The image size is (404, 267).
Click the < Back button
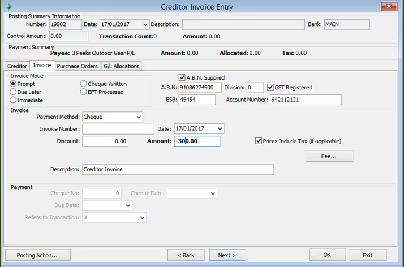[186, 255]
